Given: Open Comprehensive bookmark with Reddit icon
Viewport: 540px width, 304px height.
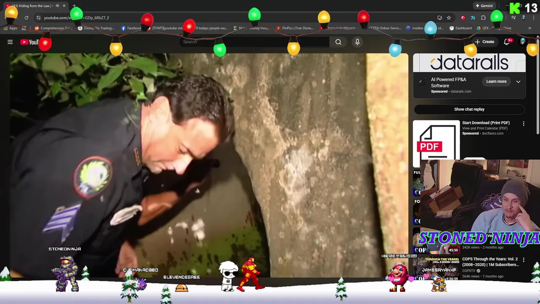Looking at the screenshot, I should click(54, 28).
